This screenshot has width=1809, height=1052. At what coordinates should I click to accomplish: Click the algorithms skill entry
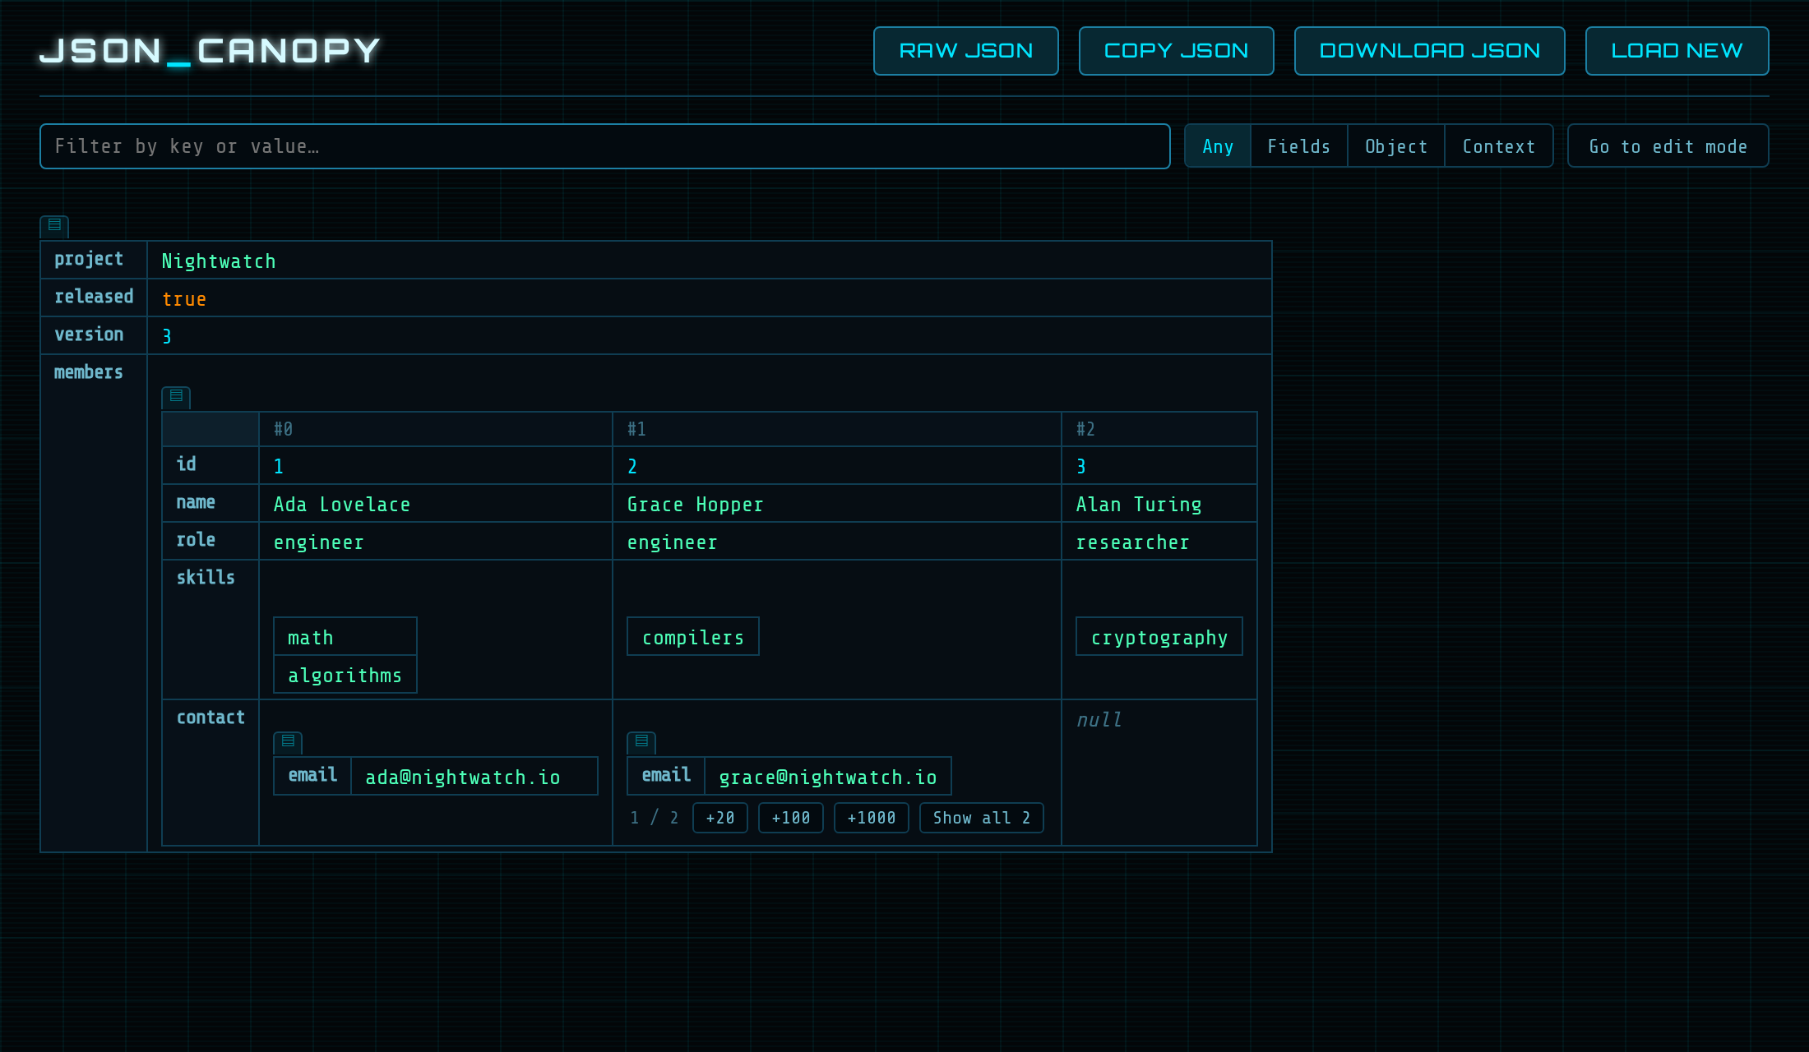pyautogui.click(x=345, y=675)
